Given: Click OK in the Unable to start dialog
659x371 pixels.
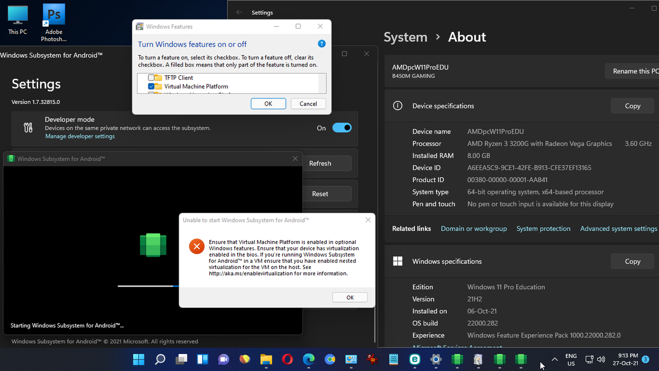Looking at the screenshot, I should point(350,297).
